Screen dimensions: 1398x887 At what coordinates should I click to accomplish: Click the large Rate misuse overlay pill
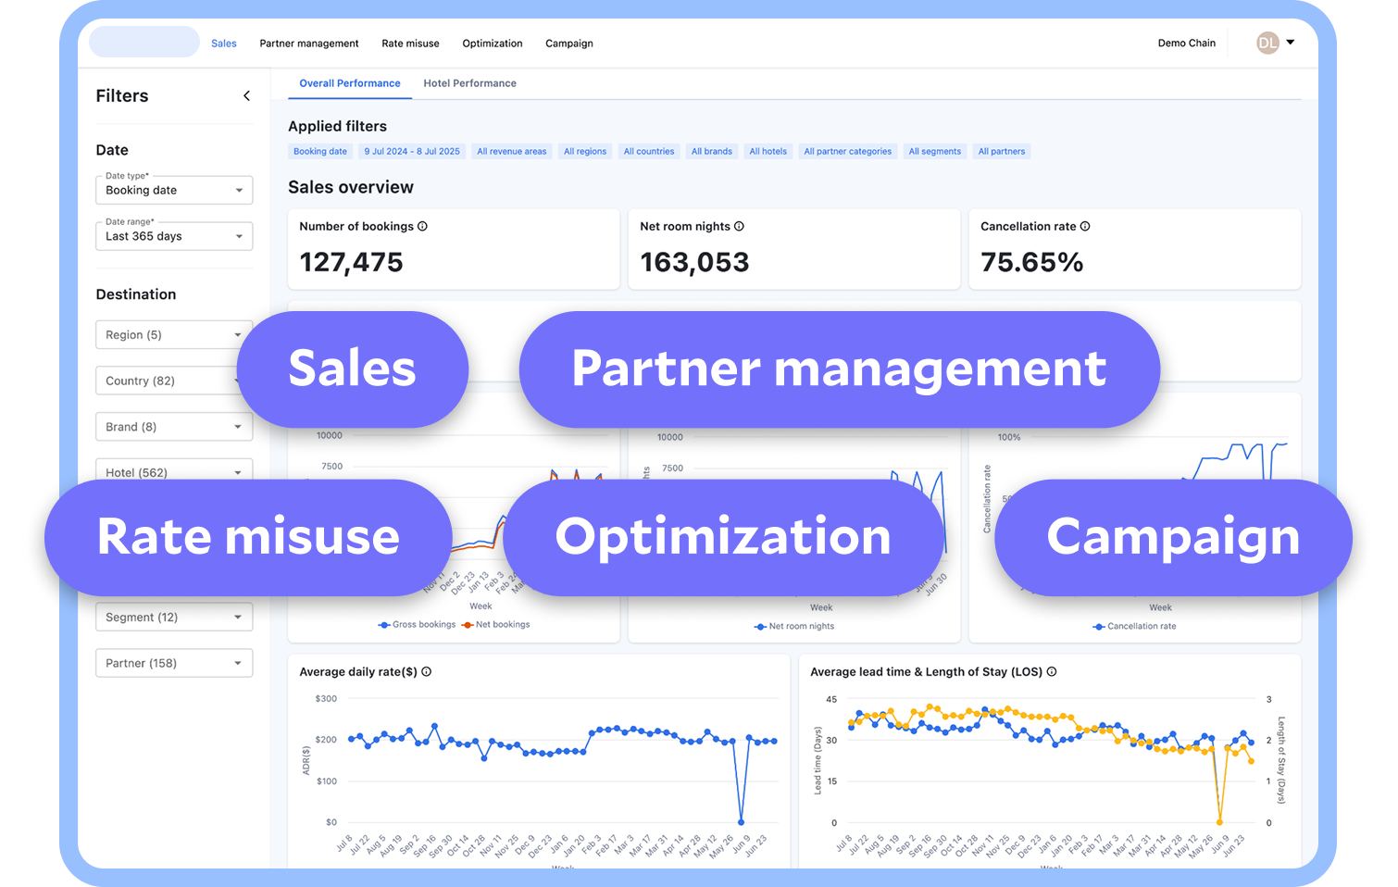click(248, 538)
